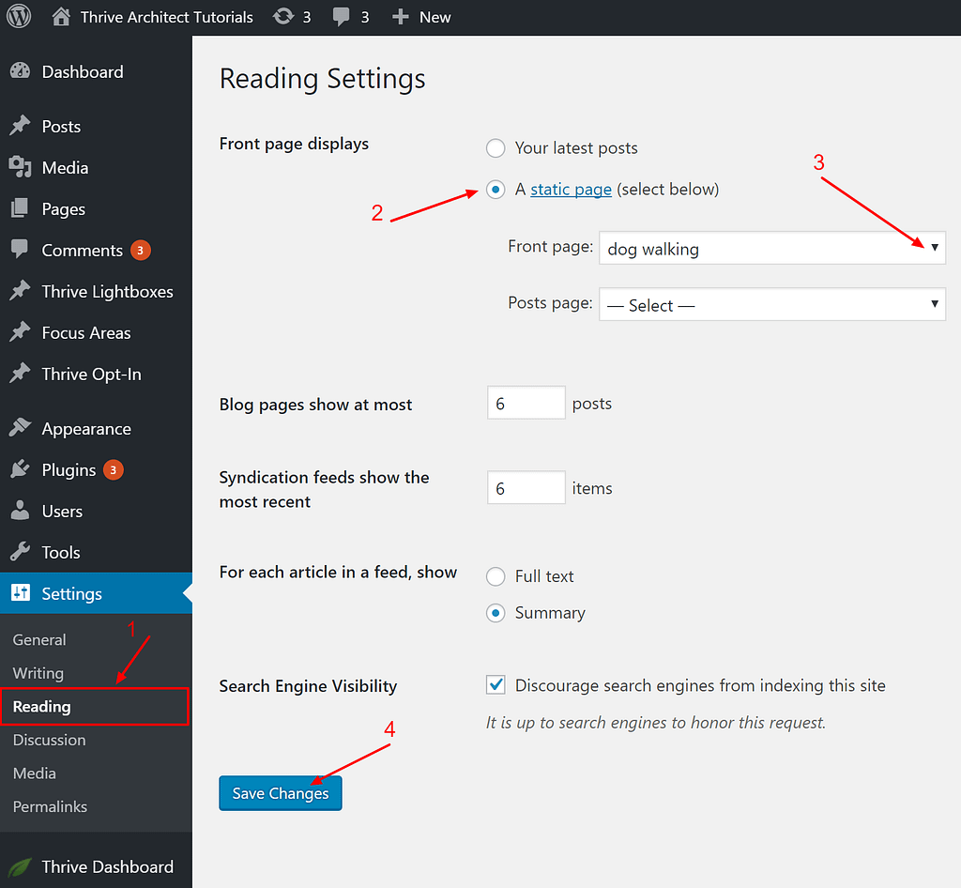
Task: Open the updates icon in admin bar
Action: point(283,17)
